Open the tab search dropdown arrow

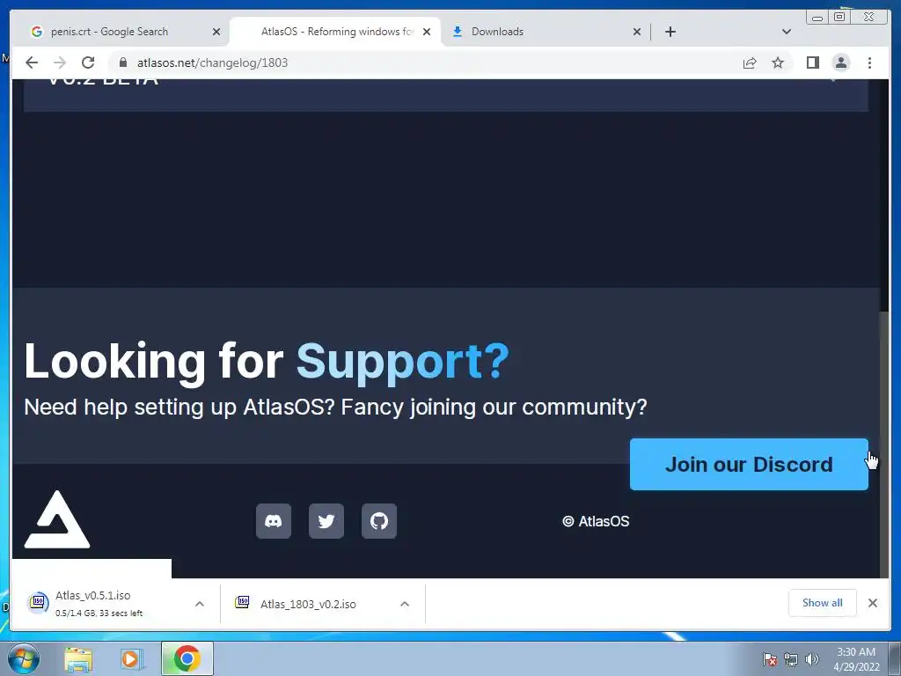coord(787,32)
